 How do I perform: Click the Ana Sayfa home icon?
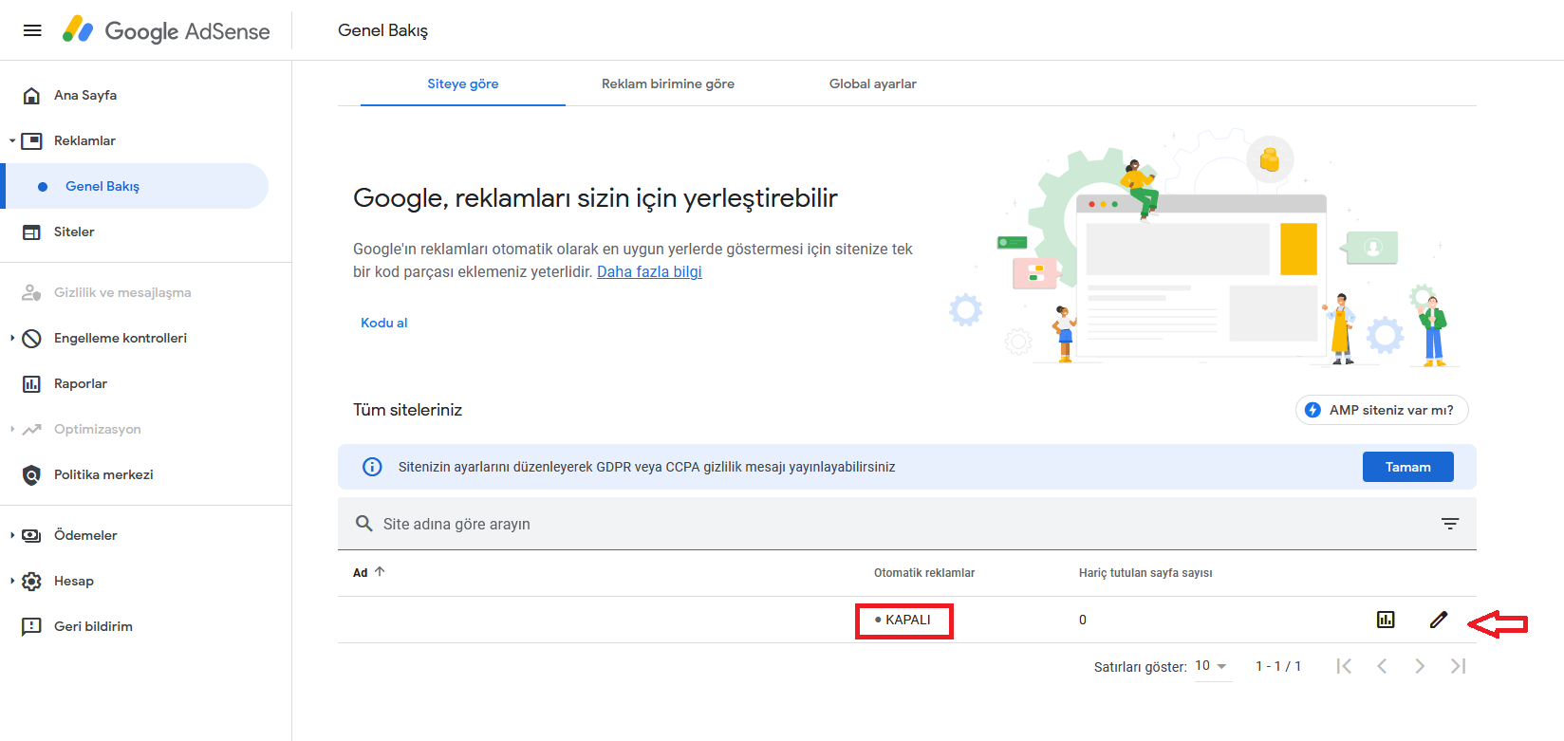(31, 95)
